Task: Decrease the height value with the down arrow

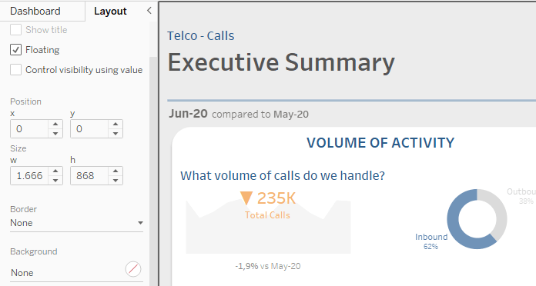Action: coord(116,180)
